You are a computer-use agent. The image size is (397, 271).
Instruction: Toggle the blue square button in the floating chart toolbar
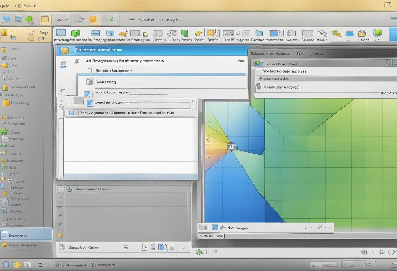coord(214,228)
